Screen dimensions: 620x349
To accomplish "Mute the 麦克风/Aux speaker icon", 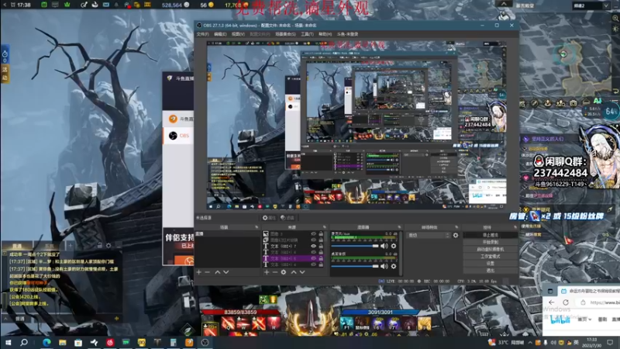I will pos(384,246).
